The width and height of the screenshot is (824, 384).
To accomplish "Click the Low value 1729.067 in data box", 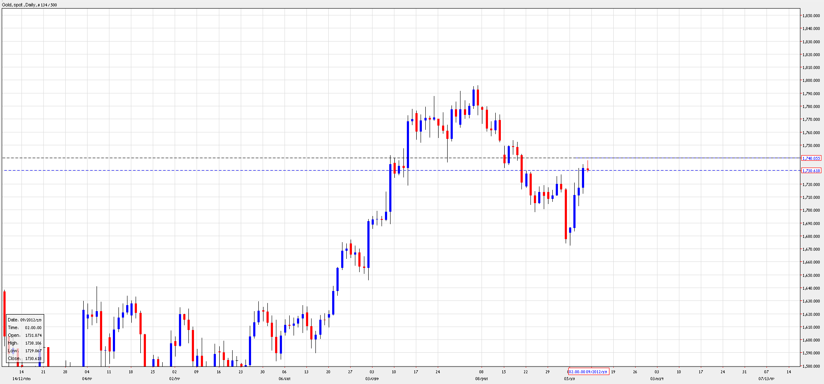I will (33, 351).
